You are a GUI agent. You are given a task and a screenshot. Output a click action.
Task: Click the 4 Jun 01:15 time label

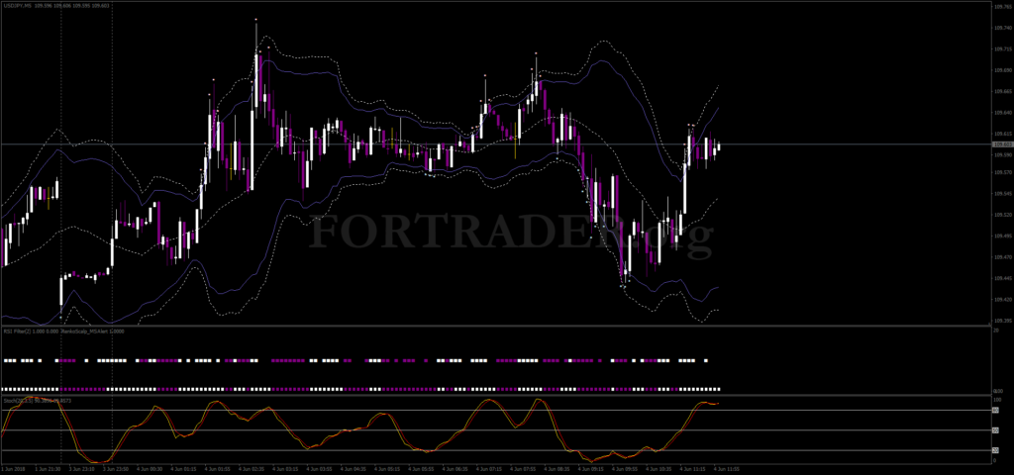click(x=184, y=470)
